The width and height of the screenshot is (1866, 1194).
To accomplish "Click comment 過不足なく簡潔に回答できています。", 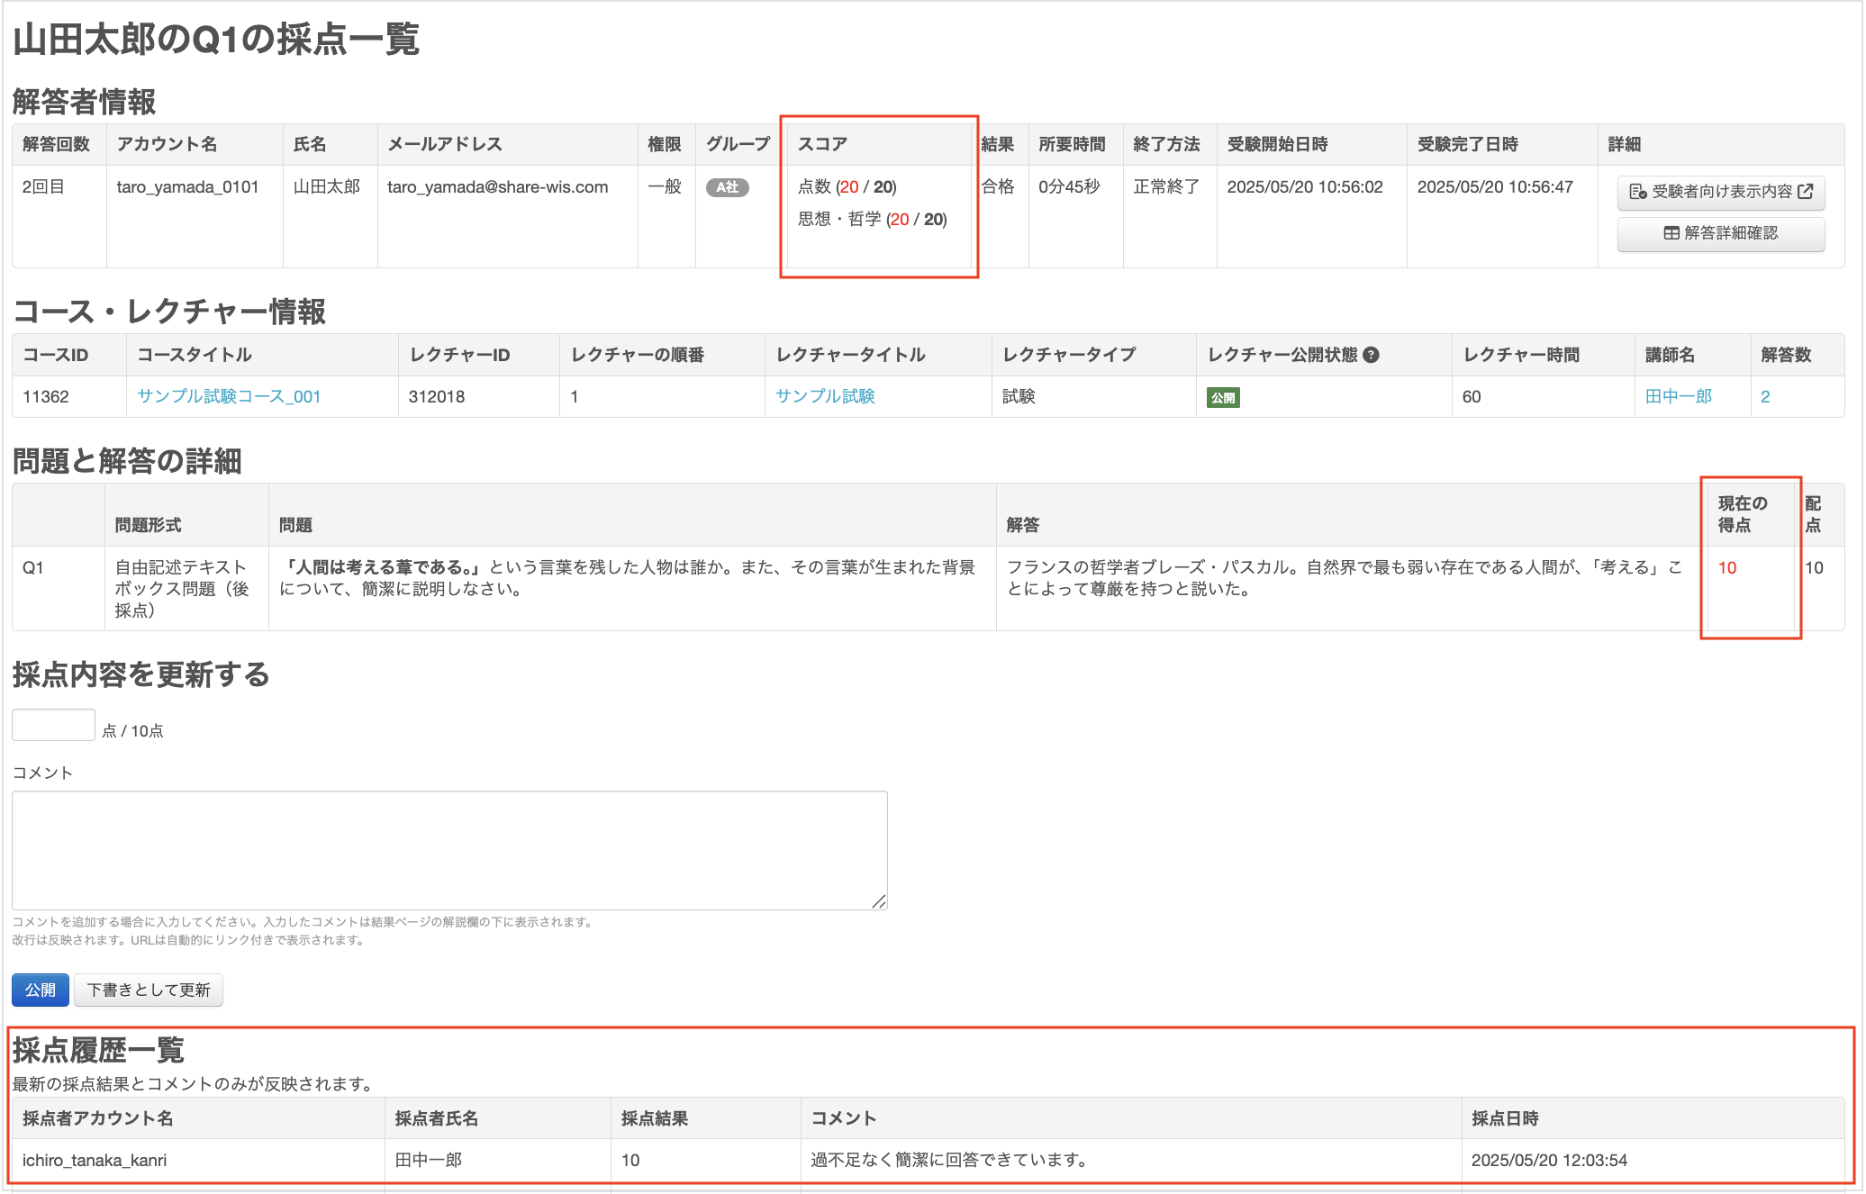I will (948, 1161).
